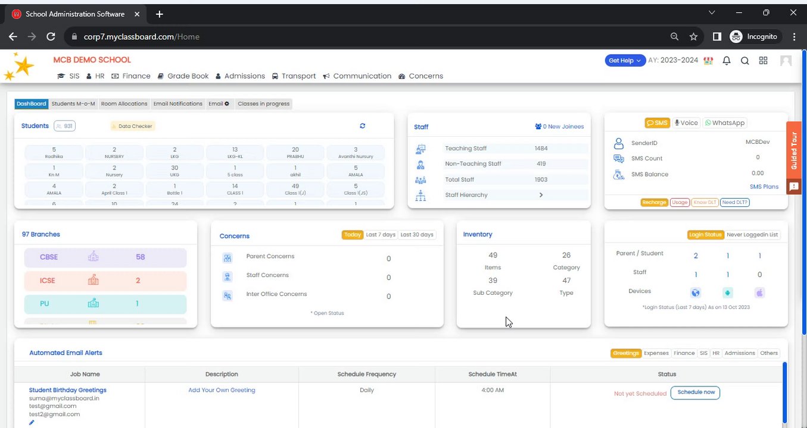This screenshot has width=807, height=428.
Task: Open the Grade Book menu
Action: (183, 76)
